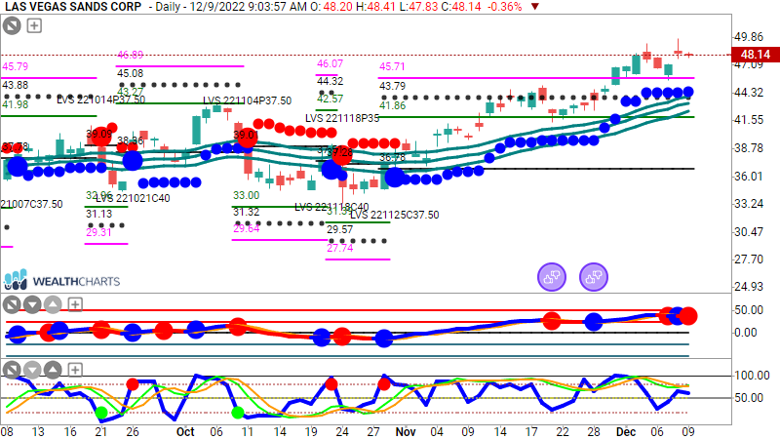Click the 45.08 level label
The image size is (780, 439).
click(131, 73)
